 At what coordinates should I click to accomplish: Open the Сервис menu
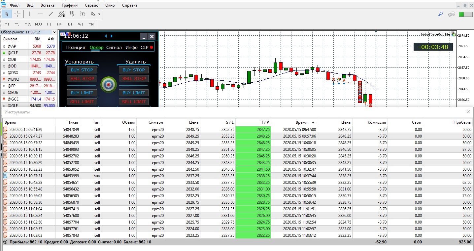91,5
